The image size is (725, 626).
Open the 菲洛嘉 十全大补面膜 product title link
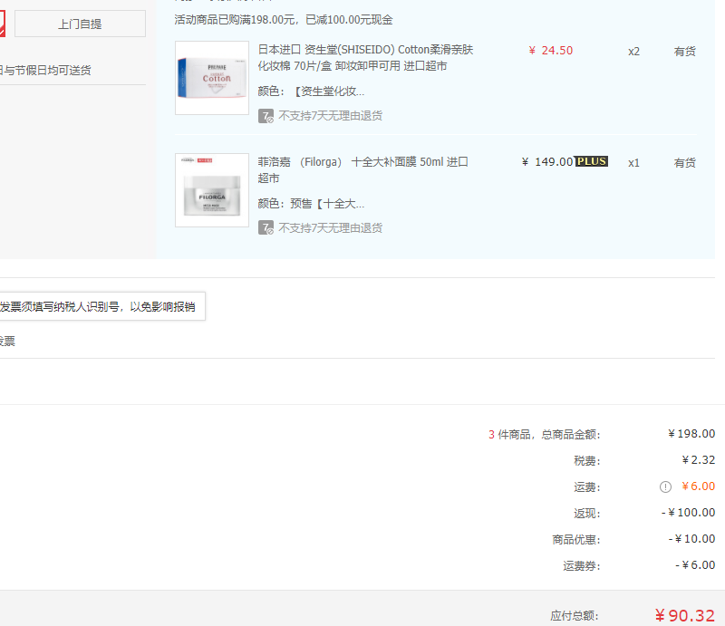(x=363, y=169)
